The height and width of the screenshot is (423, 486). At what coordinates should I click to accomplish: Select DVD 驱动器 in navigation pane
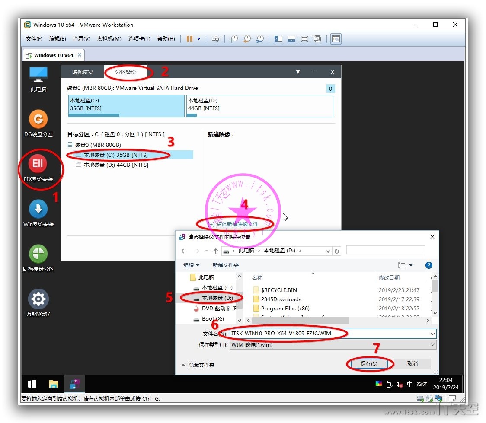click(214, 309)
